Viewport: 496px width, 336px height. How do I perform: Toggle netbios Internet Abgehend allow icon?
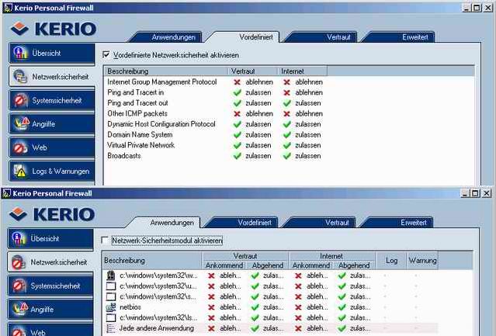point(342,307)
